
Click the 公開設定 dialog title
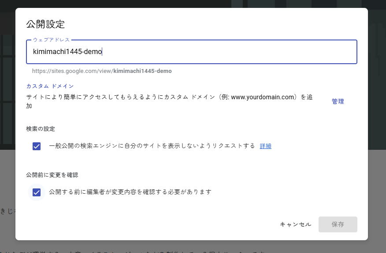tap(45, 24)
